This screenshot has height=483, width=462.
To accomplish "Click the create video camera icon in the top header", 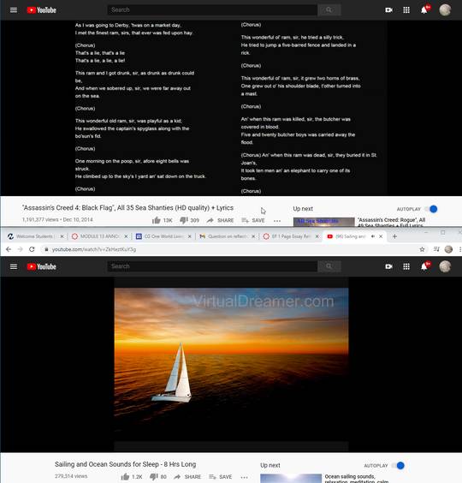I will pos(388,10).
